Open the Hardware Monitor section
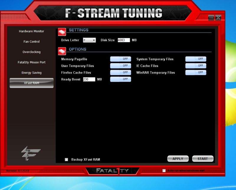This screenshot has height=190, width=236. click(32, 31)
